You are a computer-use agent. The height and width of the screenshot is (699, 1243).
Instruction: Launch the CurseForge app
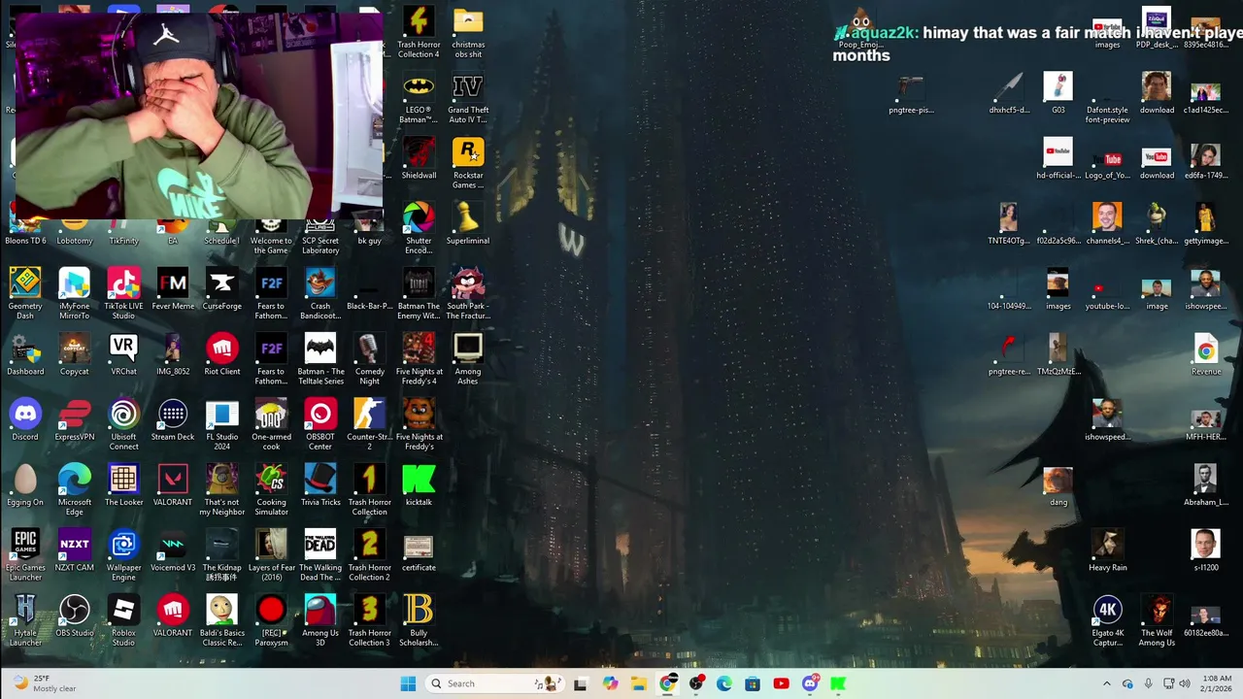(x=221, y=288)
